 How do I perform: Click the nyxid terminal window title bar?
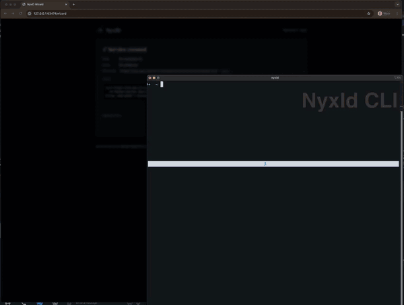pyautogui.click(x=275, y=78)
